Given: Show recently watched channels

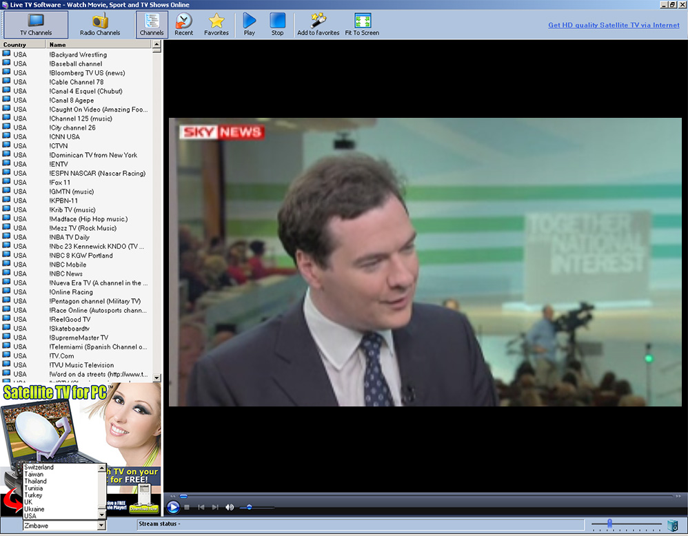Looking at the screenshot, I should [184, 25].
